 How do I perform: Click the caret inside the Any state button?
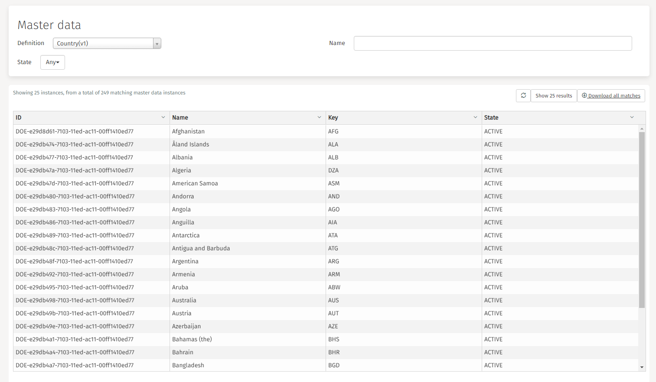pyautogui.click(x=58, y=62)
